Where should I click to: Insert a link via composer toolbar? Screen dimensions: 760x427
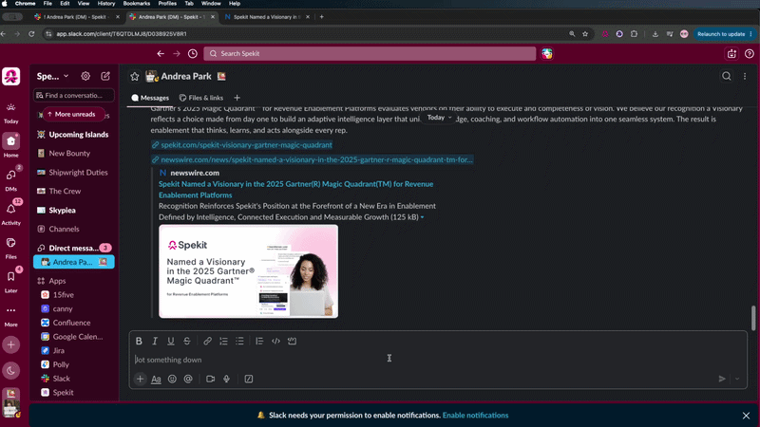pos(207,341)
